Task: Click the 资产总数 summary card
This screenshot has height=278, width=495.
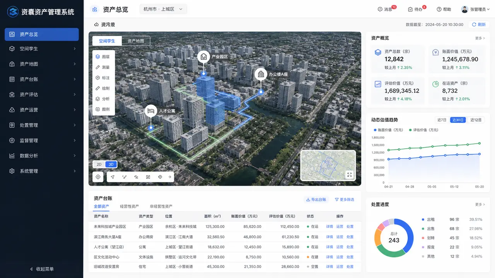Action: pos(398,59)
